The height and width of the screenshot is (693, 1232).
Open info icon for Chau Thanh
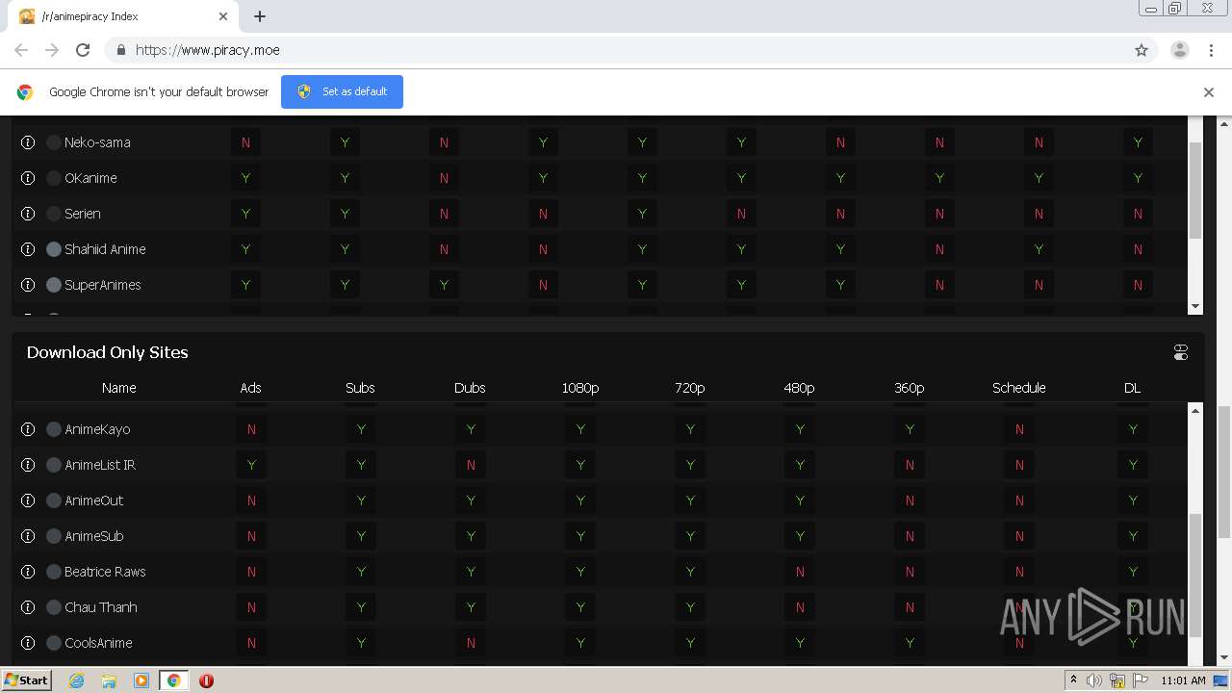(28, 607)
